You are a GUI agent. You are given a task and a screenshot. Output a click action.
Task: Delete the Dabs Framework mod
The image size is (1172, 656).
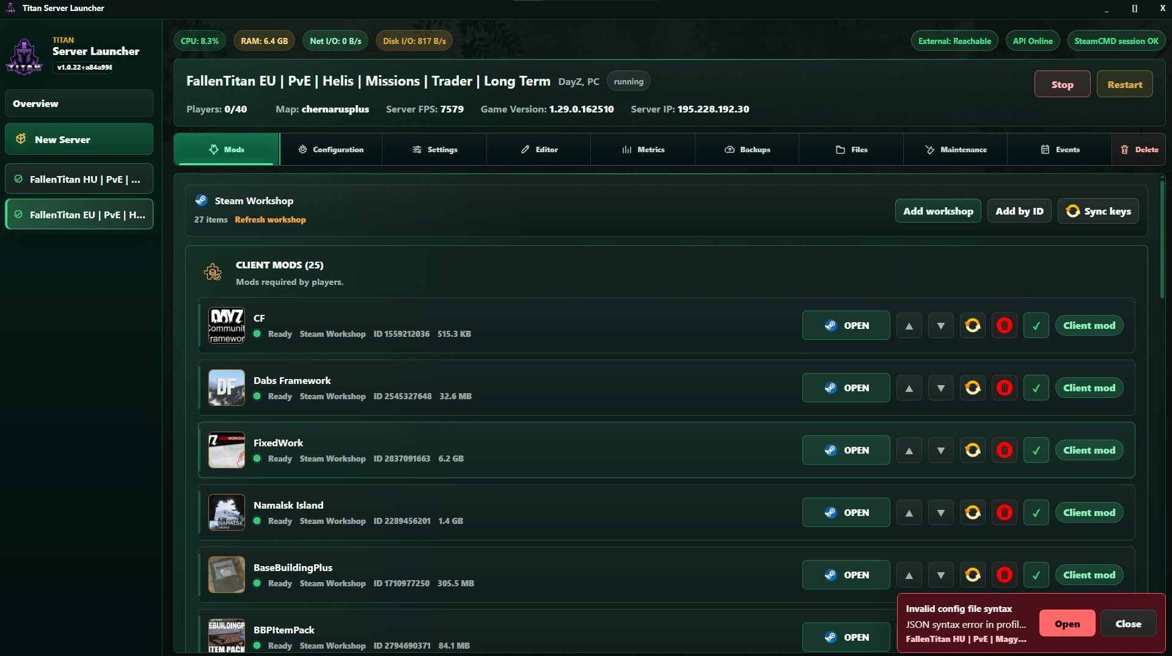[1004, 388]
